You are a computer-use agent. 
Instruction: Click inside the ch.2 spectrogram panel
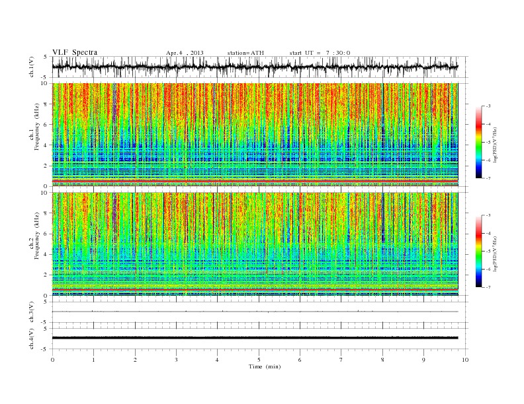255,244
